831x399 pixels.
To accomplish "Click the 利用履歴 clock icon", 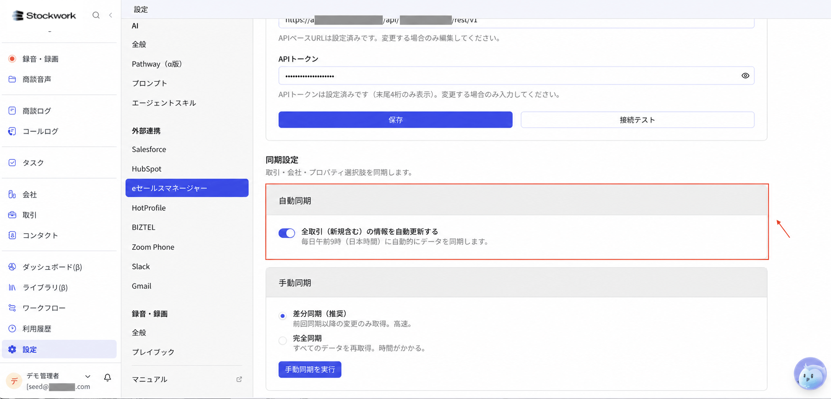I will pos(12,329).
